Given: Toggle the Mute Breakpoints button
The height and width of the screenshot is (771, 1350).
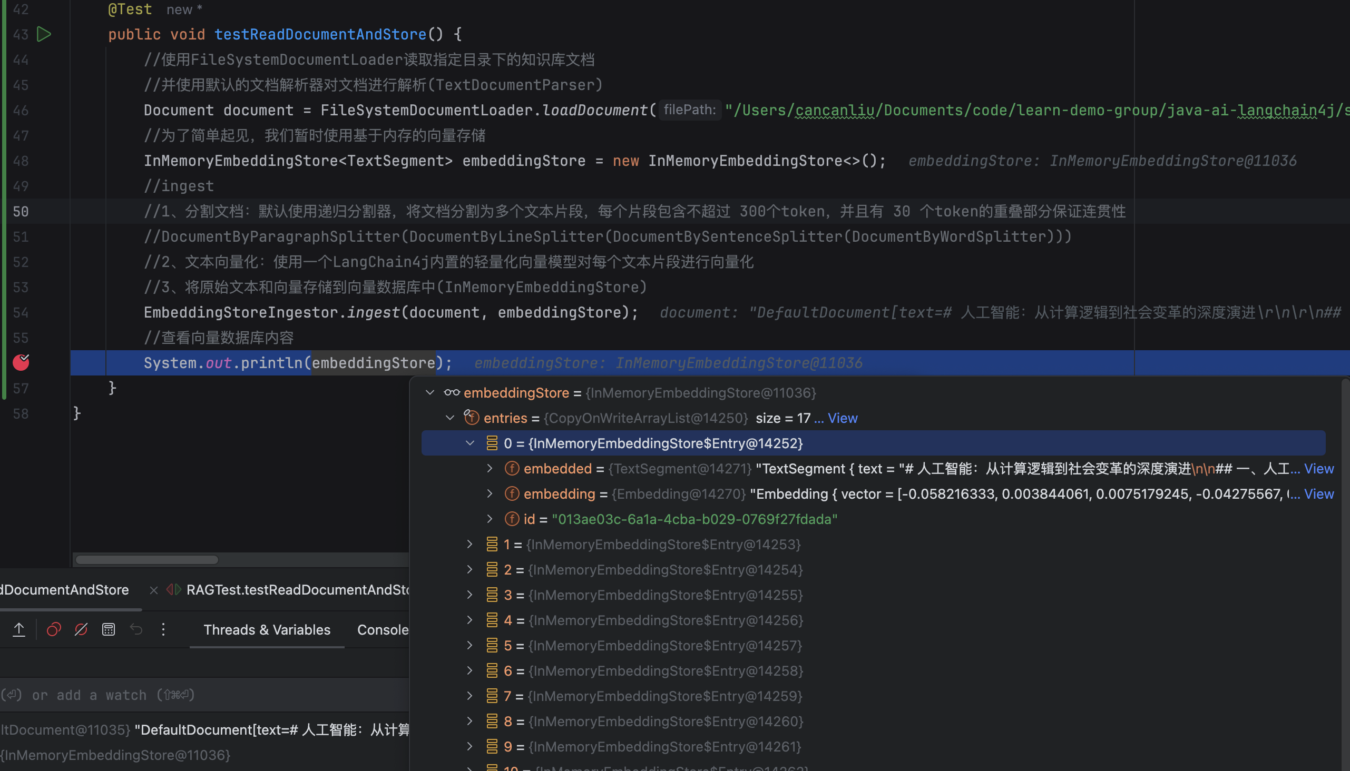Looking at the screenshot, I should point(81,629).
